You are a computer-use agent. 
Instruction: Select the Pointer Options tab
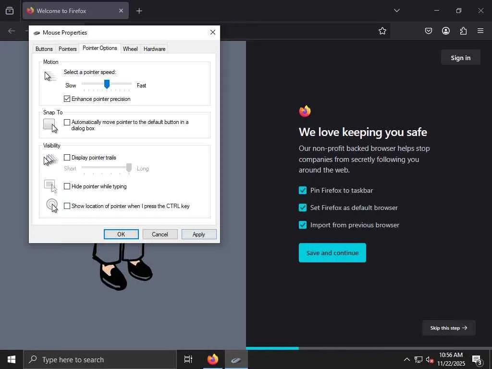100,48
